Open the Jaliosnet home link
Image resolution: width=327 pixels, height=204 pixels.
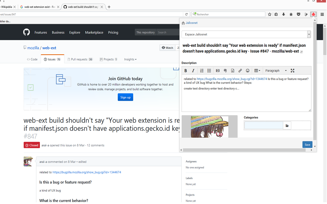(191, 23)
